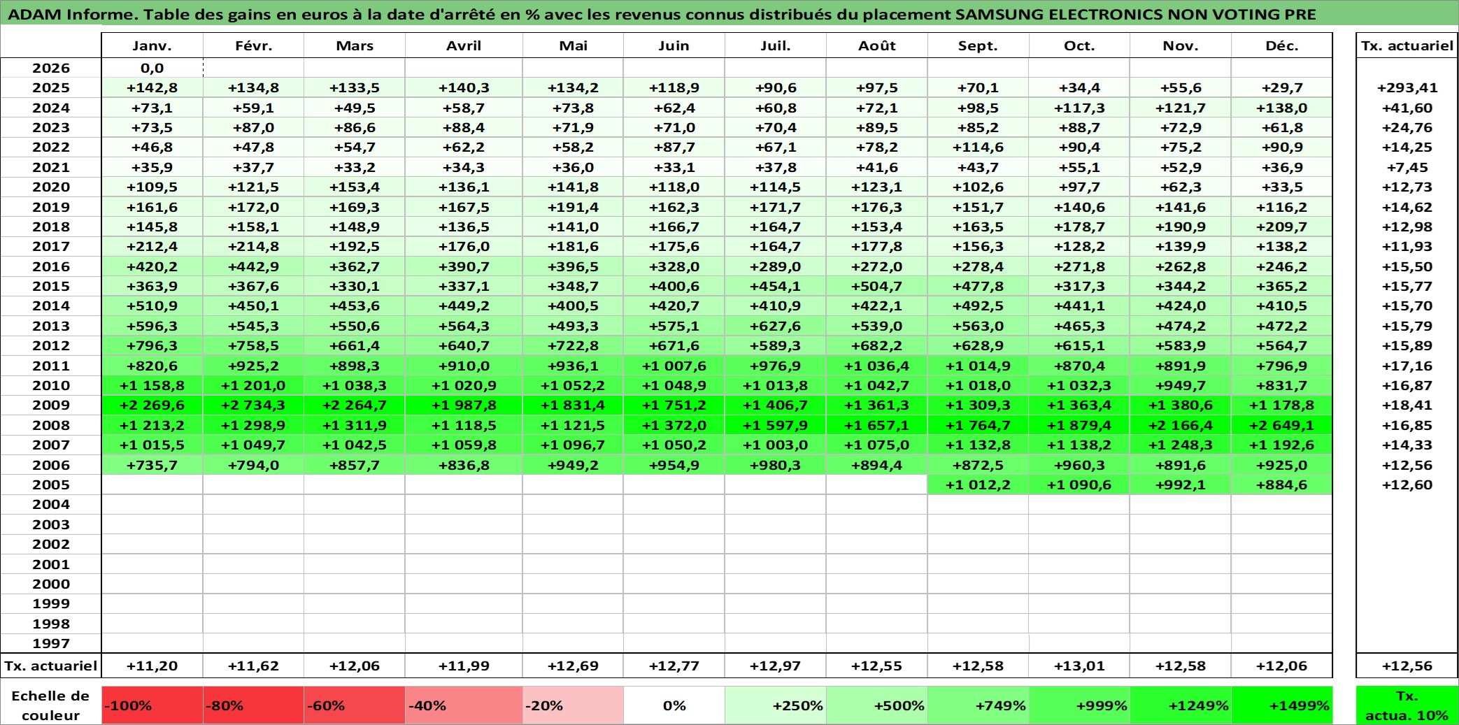Click the +504,7 cell
Screen dimensions: 1459x725
(876, 286)
